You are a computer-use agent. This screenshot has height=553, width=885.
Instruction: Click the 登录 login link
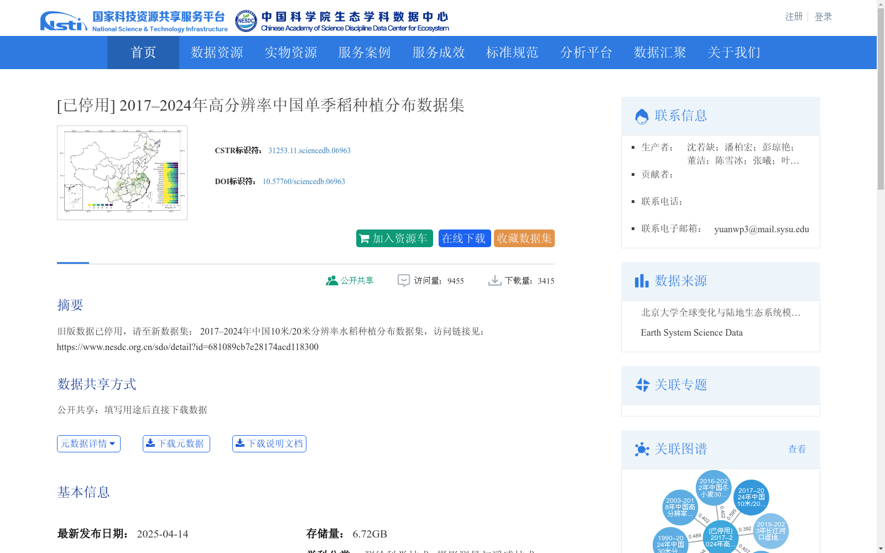click(x=823, y=17)
